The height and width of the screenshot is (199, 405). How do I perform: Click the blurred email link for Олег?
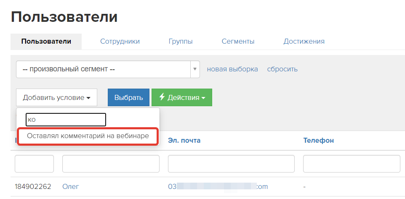218,186
